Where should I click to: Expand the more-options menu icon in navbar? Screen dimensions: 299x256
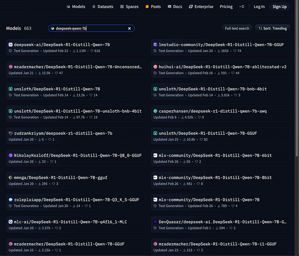[242, 7]
